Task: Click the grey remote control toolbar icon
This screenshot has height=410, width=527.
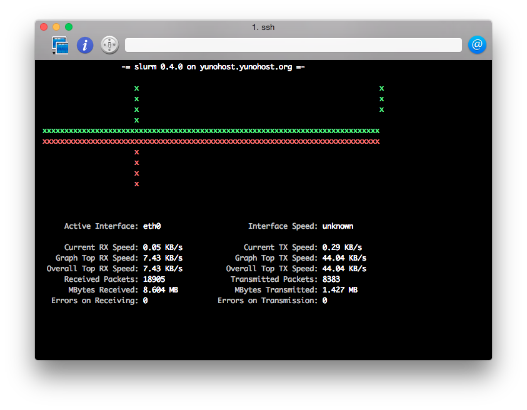Action: click(109, 45)
